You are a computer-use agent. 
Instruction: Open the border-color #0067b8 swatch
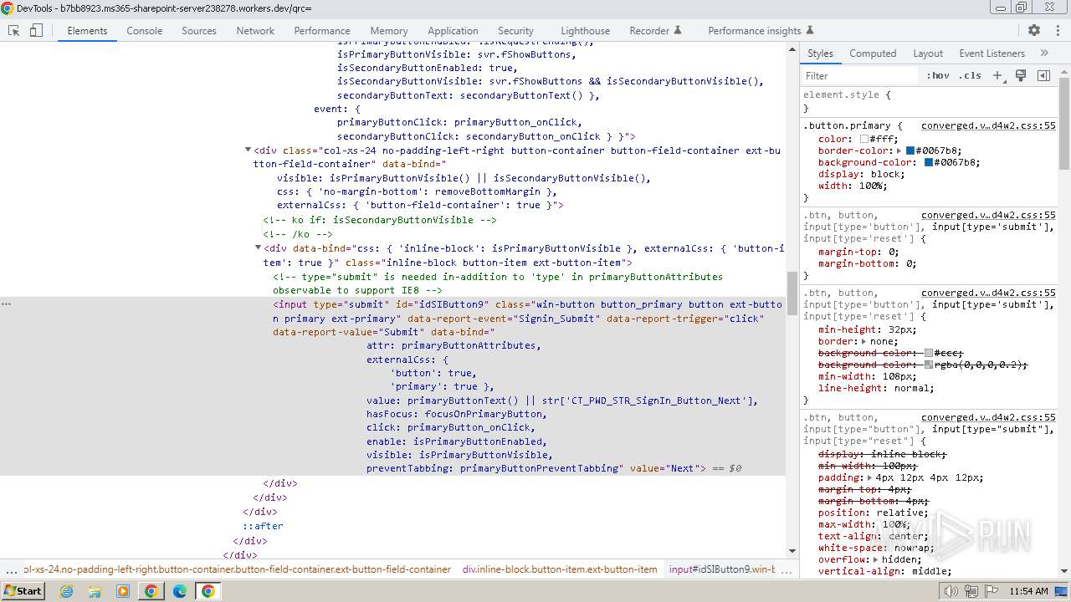[x=910, y=151]
